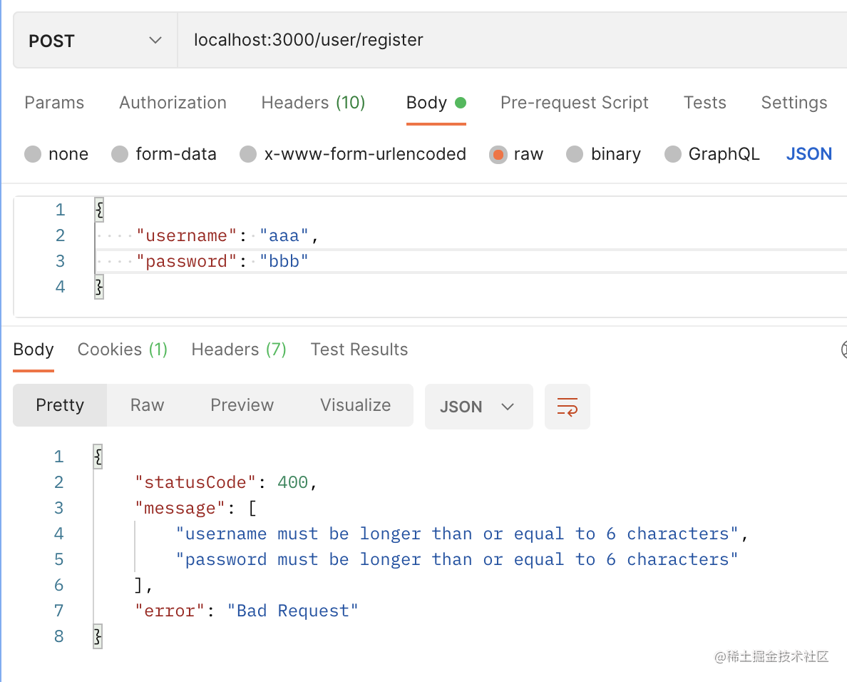
Task: Switch to Preview response view
Action: click(x=242, y=405)
